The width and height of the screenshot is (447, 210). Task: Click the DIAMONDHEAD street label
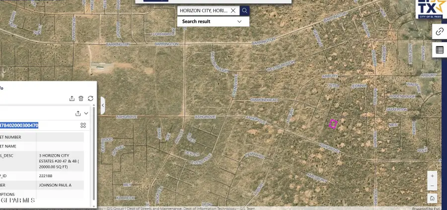pyautogui.click(x=264, y=100)
